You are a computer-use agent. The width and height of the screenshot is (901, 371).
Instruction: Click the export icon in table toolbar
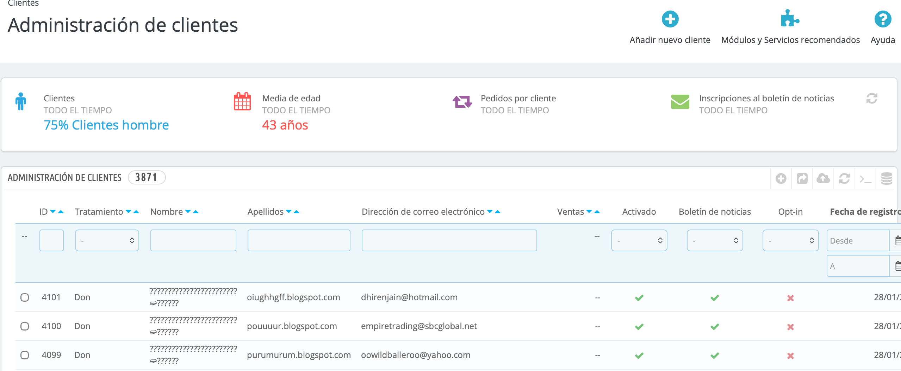pyautogui.click(x=802, y=179)
